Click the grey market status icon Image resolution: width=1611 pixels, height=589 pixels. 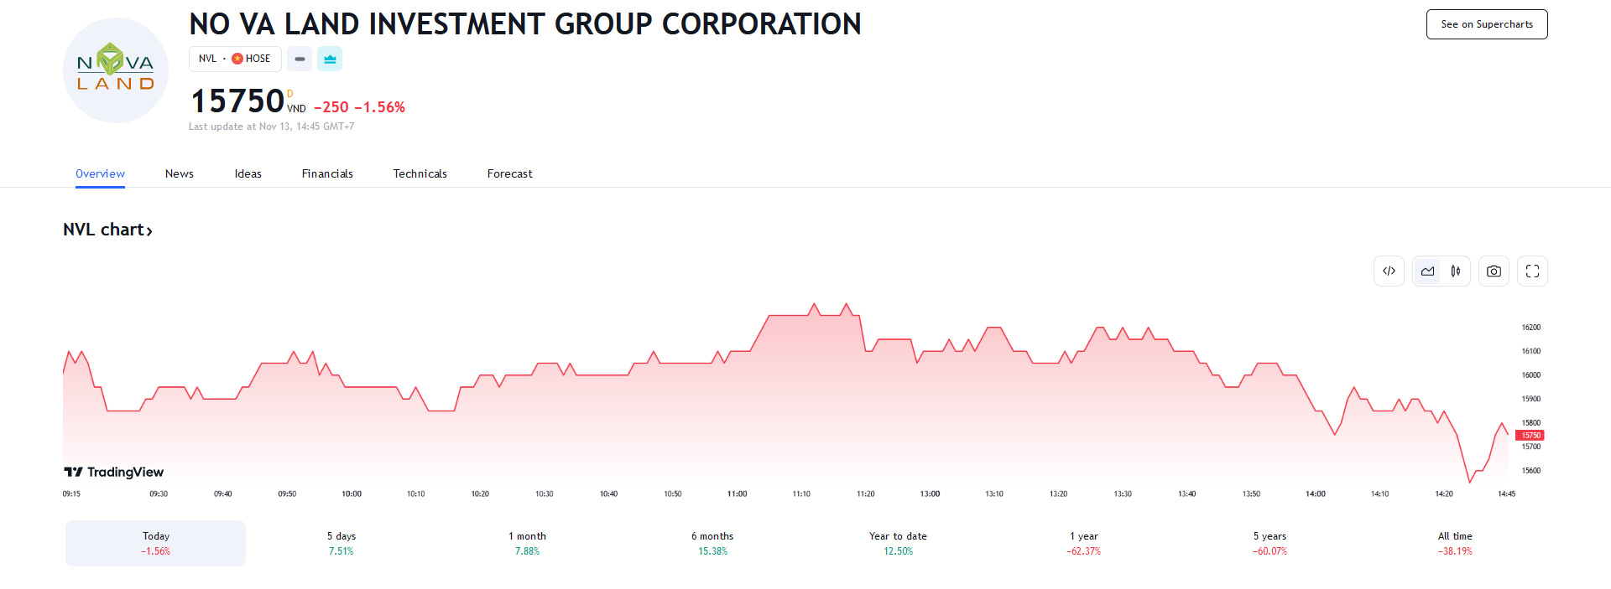(300, 59)
